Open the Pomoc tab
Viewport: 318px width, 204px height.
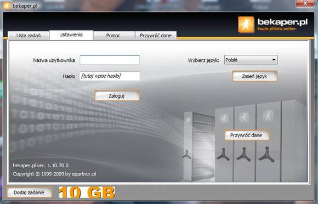pos(113,35)
